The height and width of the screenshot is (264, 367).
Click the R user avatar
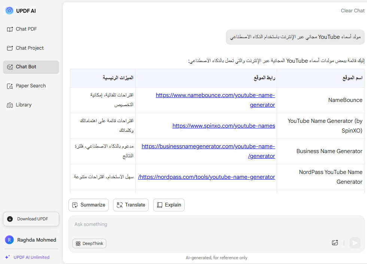coord(9,240)
